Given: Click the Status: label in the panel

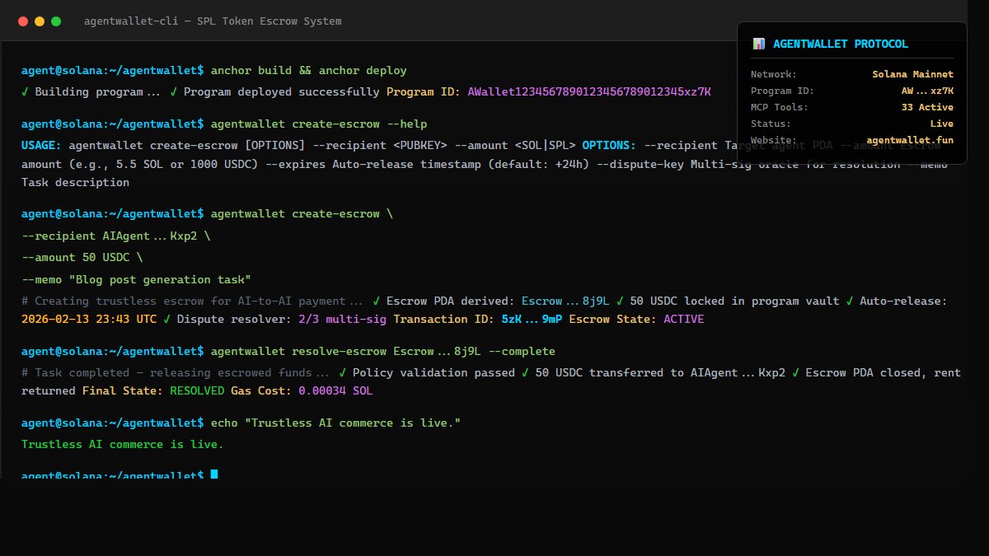Looking at the screenshot, I should [771, 124].
